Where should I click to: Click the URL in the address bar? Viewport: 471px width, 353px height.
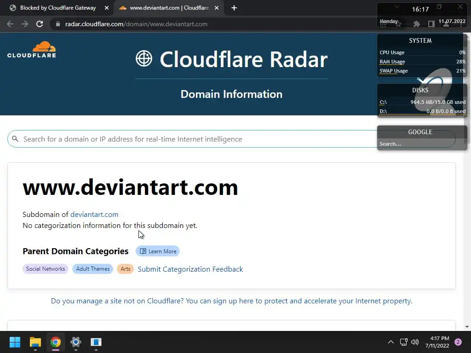coord(136,24)
